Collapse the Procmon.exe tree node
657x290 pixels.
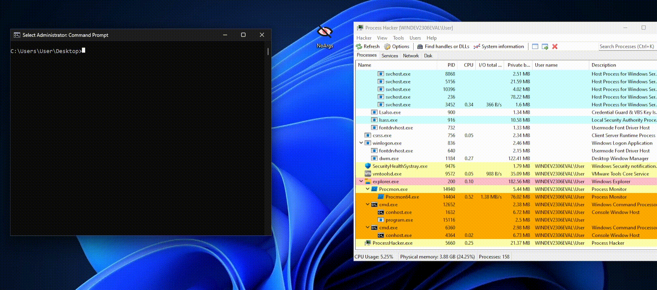tap(367, 189)
